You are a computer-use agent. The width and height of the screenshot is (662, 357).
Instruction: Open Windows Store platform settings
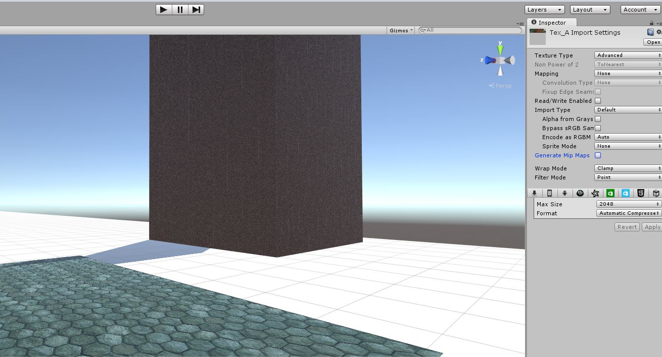pyautogui.click(x=610, y=193)
